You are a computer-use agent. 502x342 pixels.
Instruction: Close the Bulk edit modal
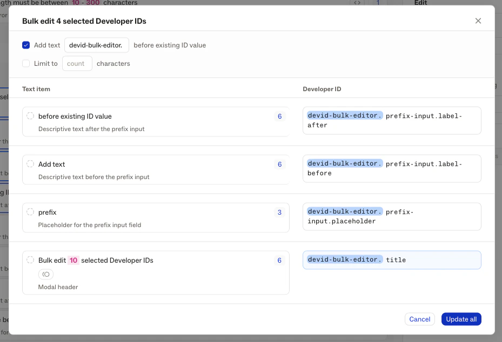(478, 21)
